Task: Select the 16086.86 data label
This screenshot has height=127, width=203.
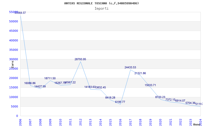Action: pos(30,83)
